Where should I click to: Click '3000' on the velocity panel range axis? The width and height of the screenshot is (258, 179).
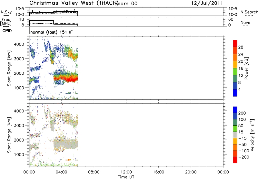coord(19,125)
